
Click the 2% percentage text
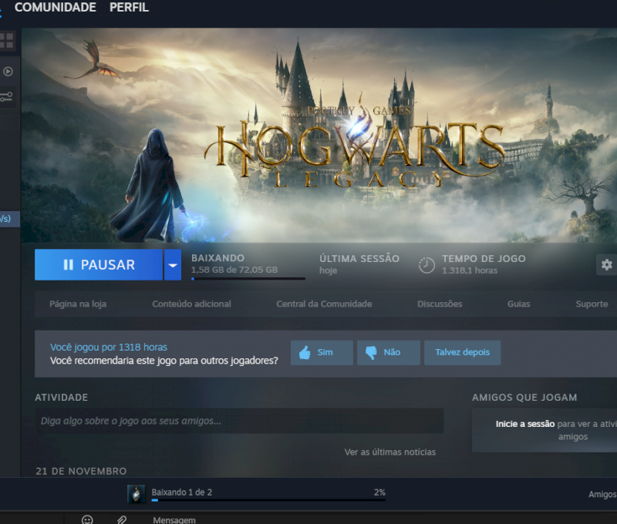coord(379,492)
